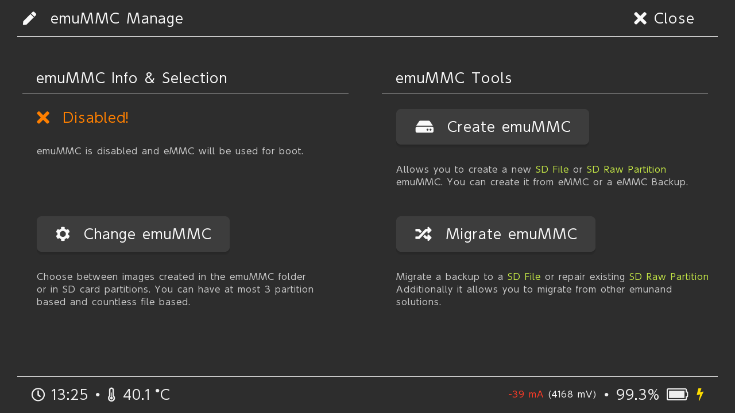Viewport: 735px width, 413px height.
Task: Click the emuMMC Tools section heading
Action: point(454,78)
